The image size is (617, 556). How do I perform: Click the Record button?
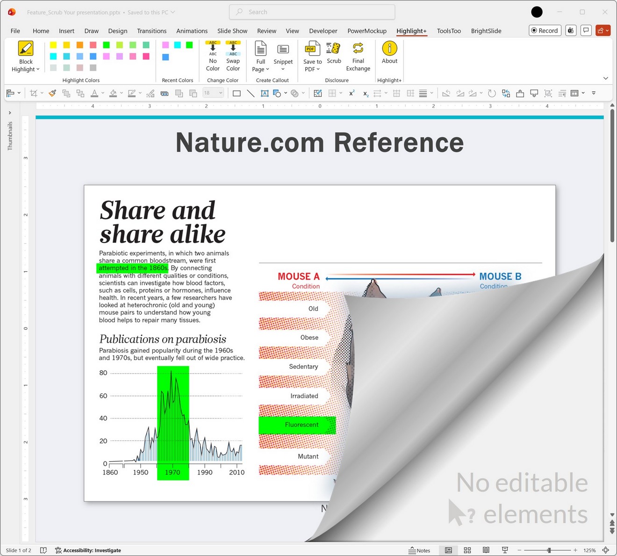pos(545,30)
